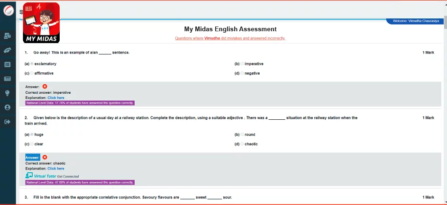Select the 'affirmative' radio option
The height and width of the screenshot is (205, 447).
(32, 74)
